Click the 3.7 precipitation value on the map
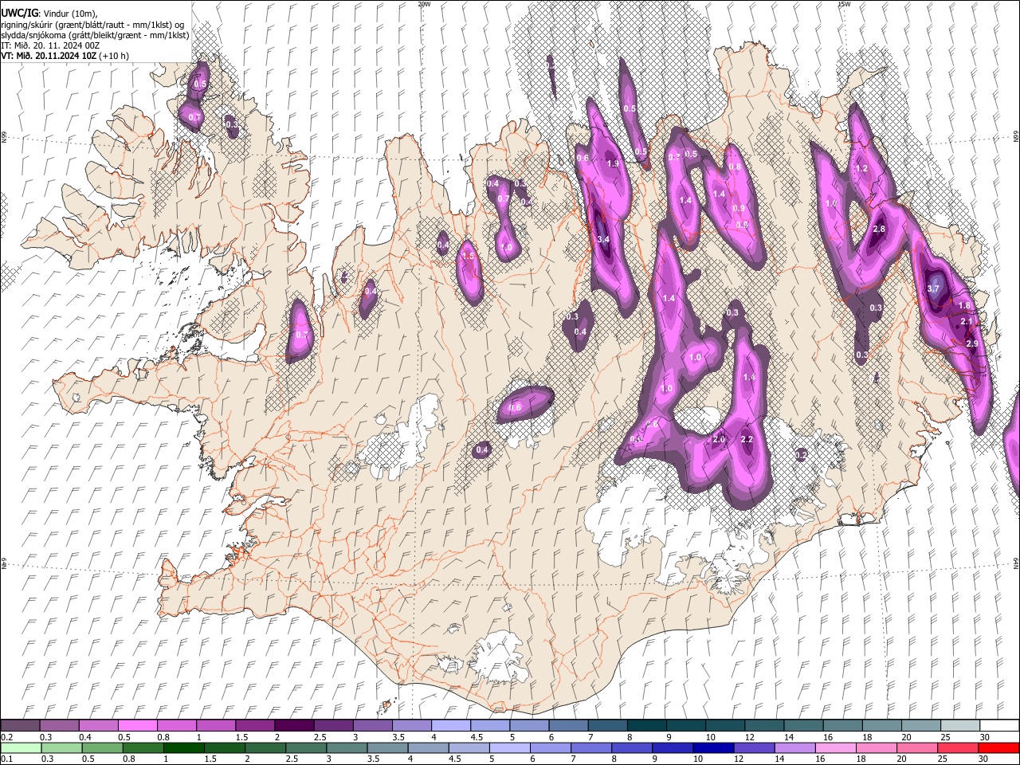Screen dimensions: 1020x765 click(935, 288)
